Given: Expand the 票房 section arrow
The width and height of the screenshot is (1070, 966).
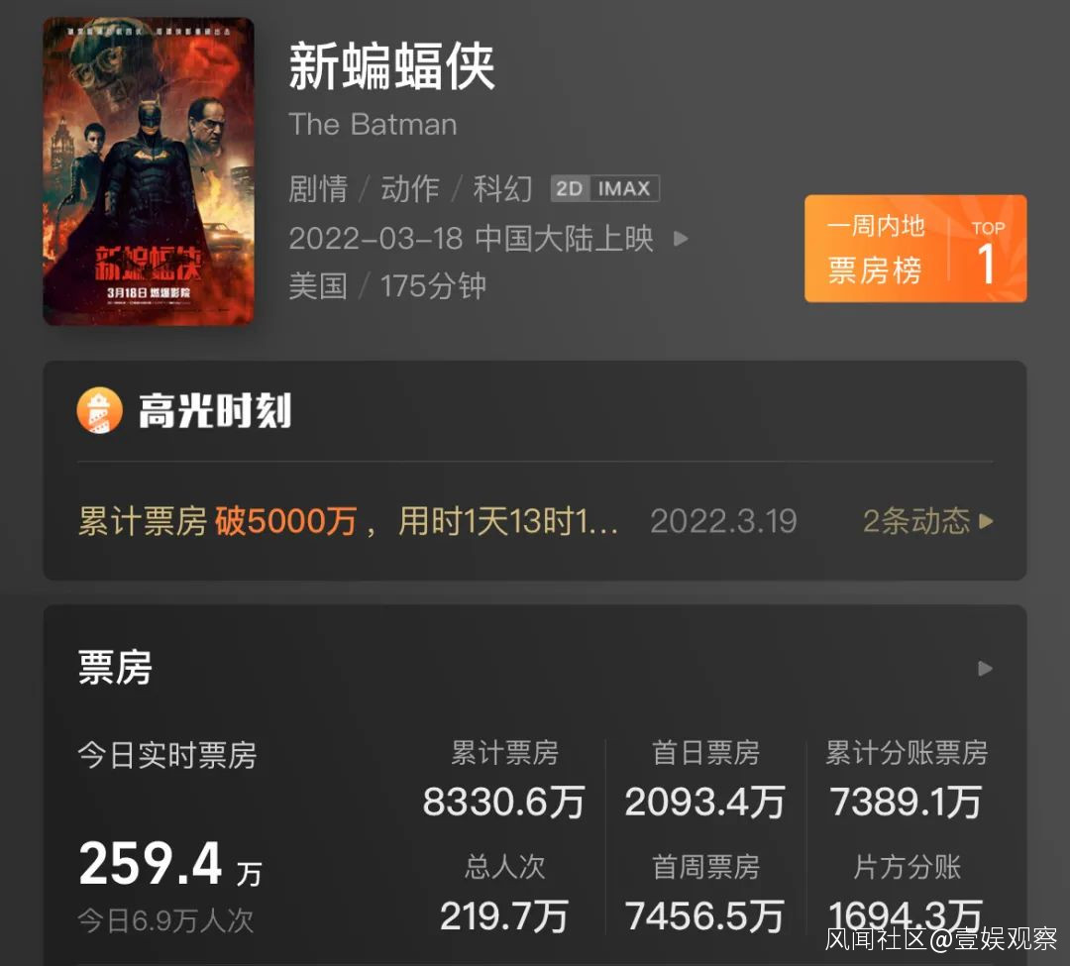Looking at the screenshot, I should (985, 669).
